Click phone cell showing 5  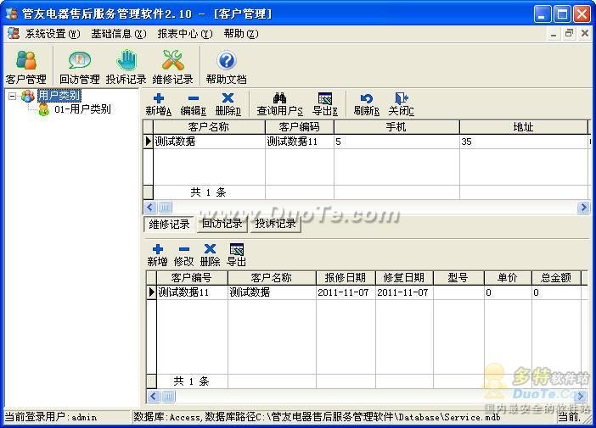point(396,142)
